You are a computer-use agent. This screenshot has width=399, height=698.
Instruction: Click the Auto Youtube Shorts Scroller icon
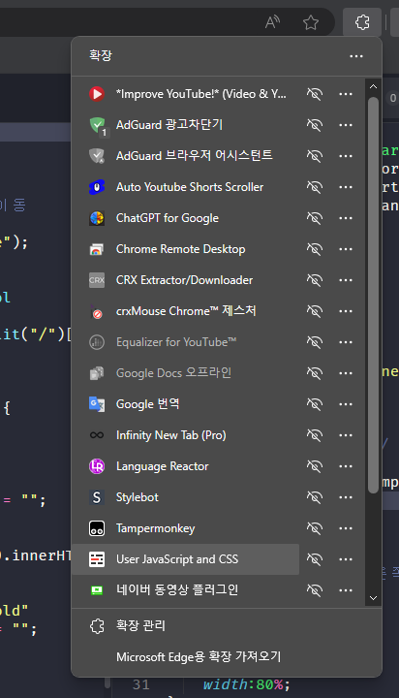tap(97, 187)
